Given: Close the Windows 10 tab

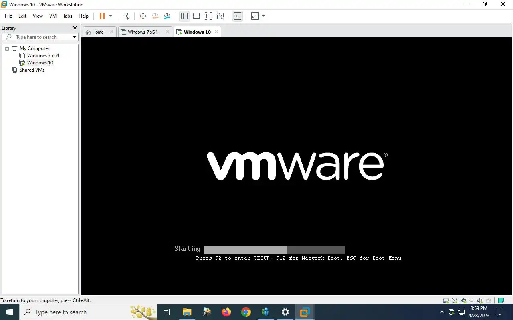Looking at the screenshot, I should point(216,32).
